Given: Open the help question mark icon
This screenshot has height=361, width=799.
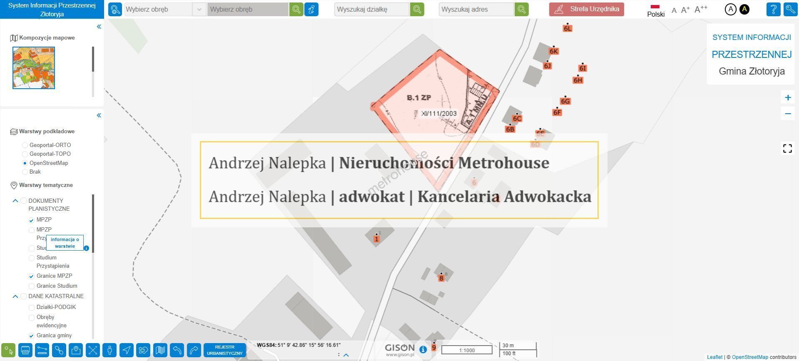Looking at the screenshot, I should point(773,9).
